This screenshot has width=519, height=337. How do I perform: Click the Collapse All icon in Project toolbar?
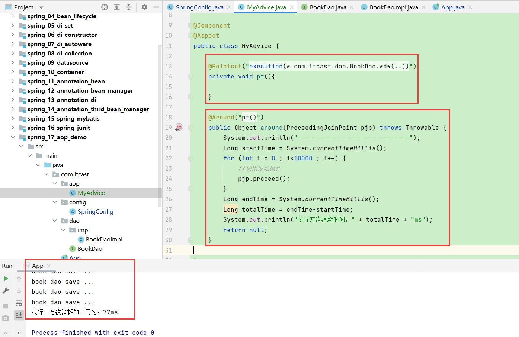[x=129, y=7]
